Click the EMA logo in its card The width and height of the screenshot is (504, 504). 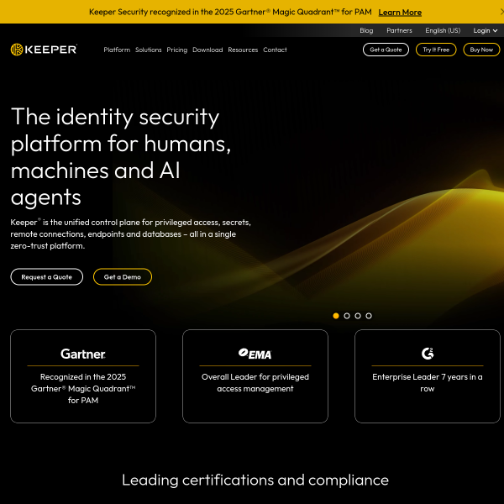255,354
